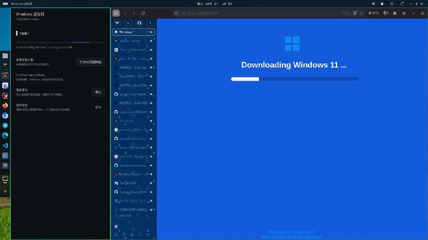The image size is (428, 240).
Task: Click the Telegram tray icon in the top bar
Action: [x=373, y=4]
